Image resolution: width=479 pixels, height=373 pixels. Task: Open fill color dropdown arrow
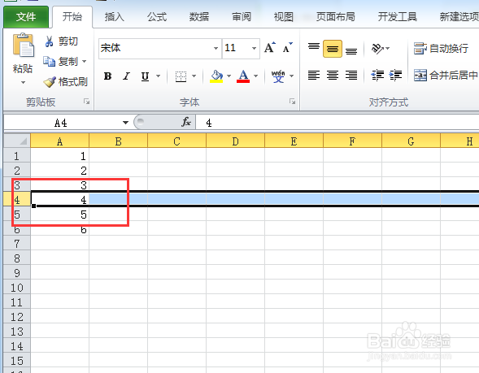click(x=229, y=76)
